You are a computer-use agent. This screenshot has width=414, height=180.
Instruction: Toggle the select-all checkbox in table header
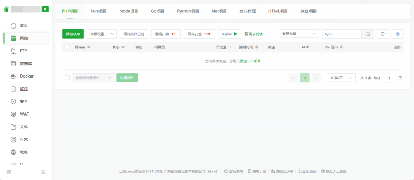click(x=67, y=47)
